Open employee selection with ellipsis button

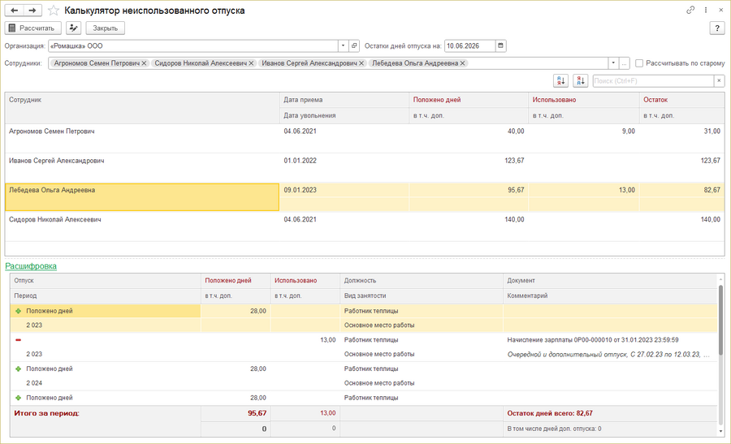pos(625,63)
